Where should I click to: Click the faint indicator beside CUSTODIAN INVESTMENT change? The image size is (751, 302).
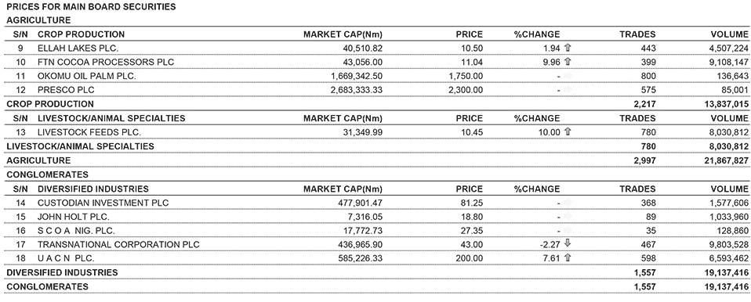click(568, 203)
